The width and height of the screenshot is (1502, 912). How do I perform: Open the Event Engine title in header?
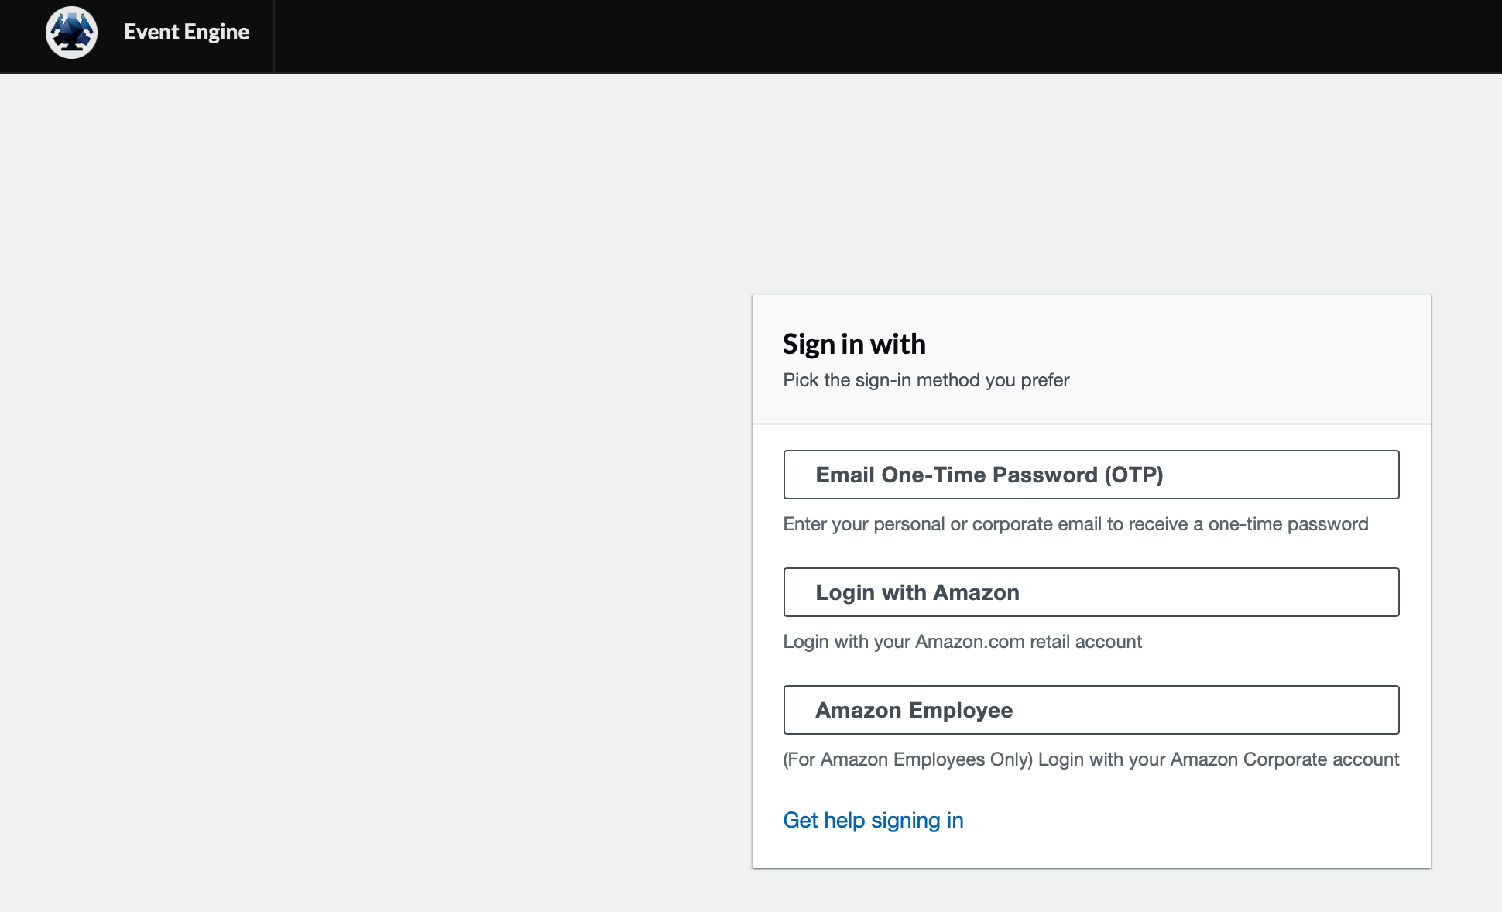click(187, 32)
